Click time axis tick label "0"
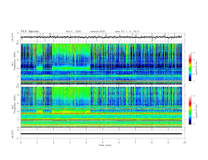The image size is (208, 160). 21,142
